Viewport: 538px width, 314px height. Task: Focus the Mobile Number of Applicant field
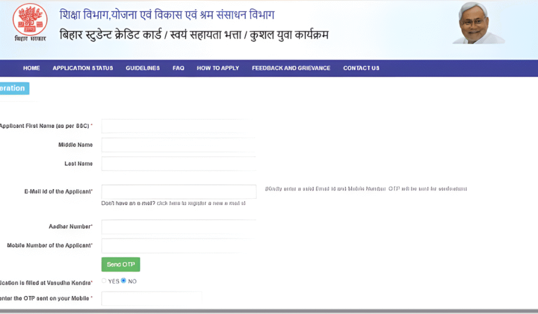[x=178, y=246]
